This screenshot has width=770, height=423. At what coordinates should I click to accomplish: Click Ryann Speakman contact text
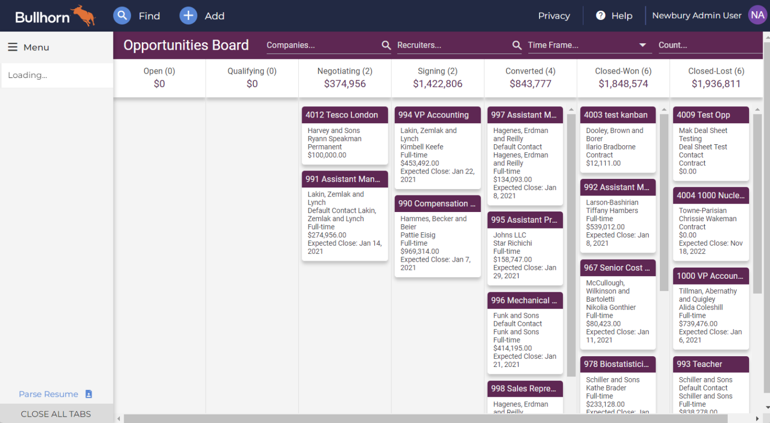(335, 139)
